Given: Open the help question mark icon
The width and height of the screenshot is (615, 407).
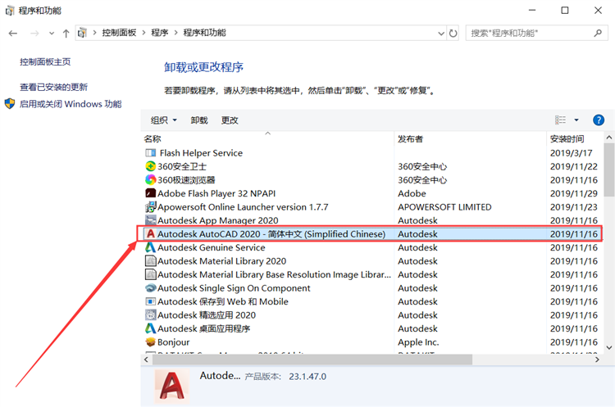Looking at the screenshot, I should pos(598,120).
